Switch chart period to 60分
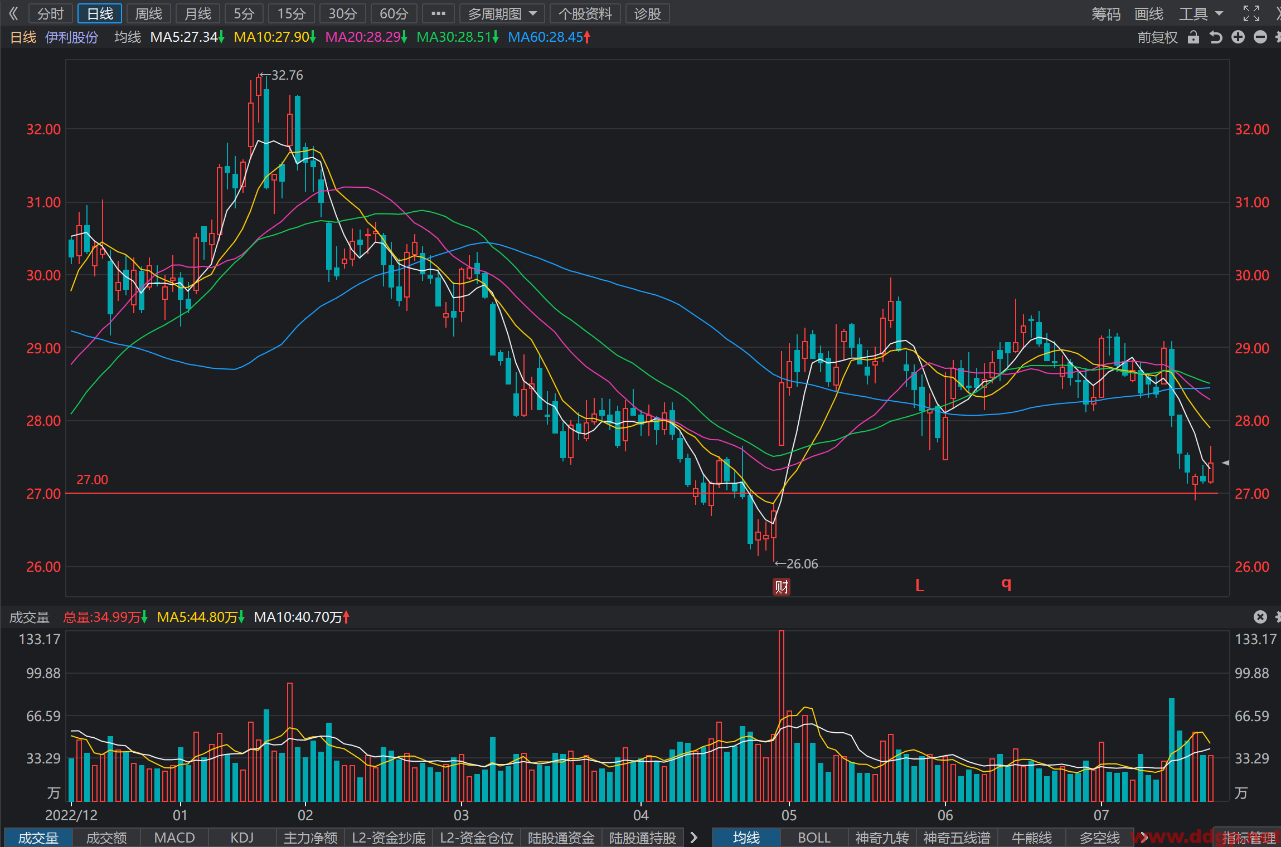1281x847 pixels. [x=394, y=13]
